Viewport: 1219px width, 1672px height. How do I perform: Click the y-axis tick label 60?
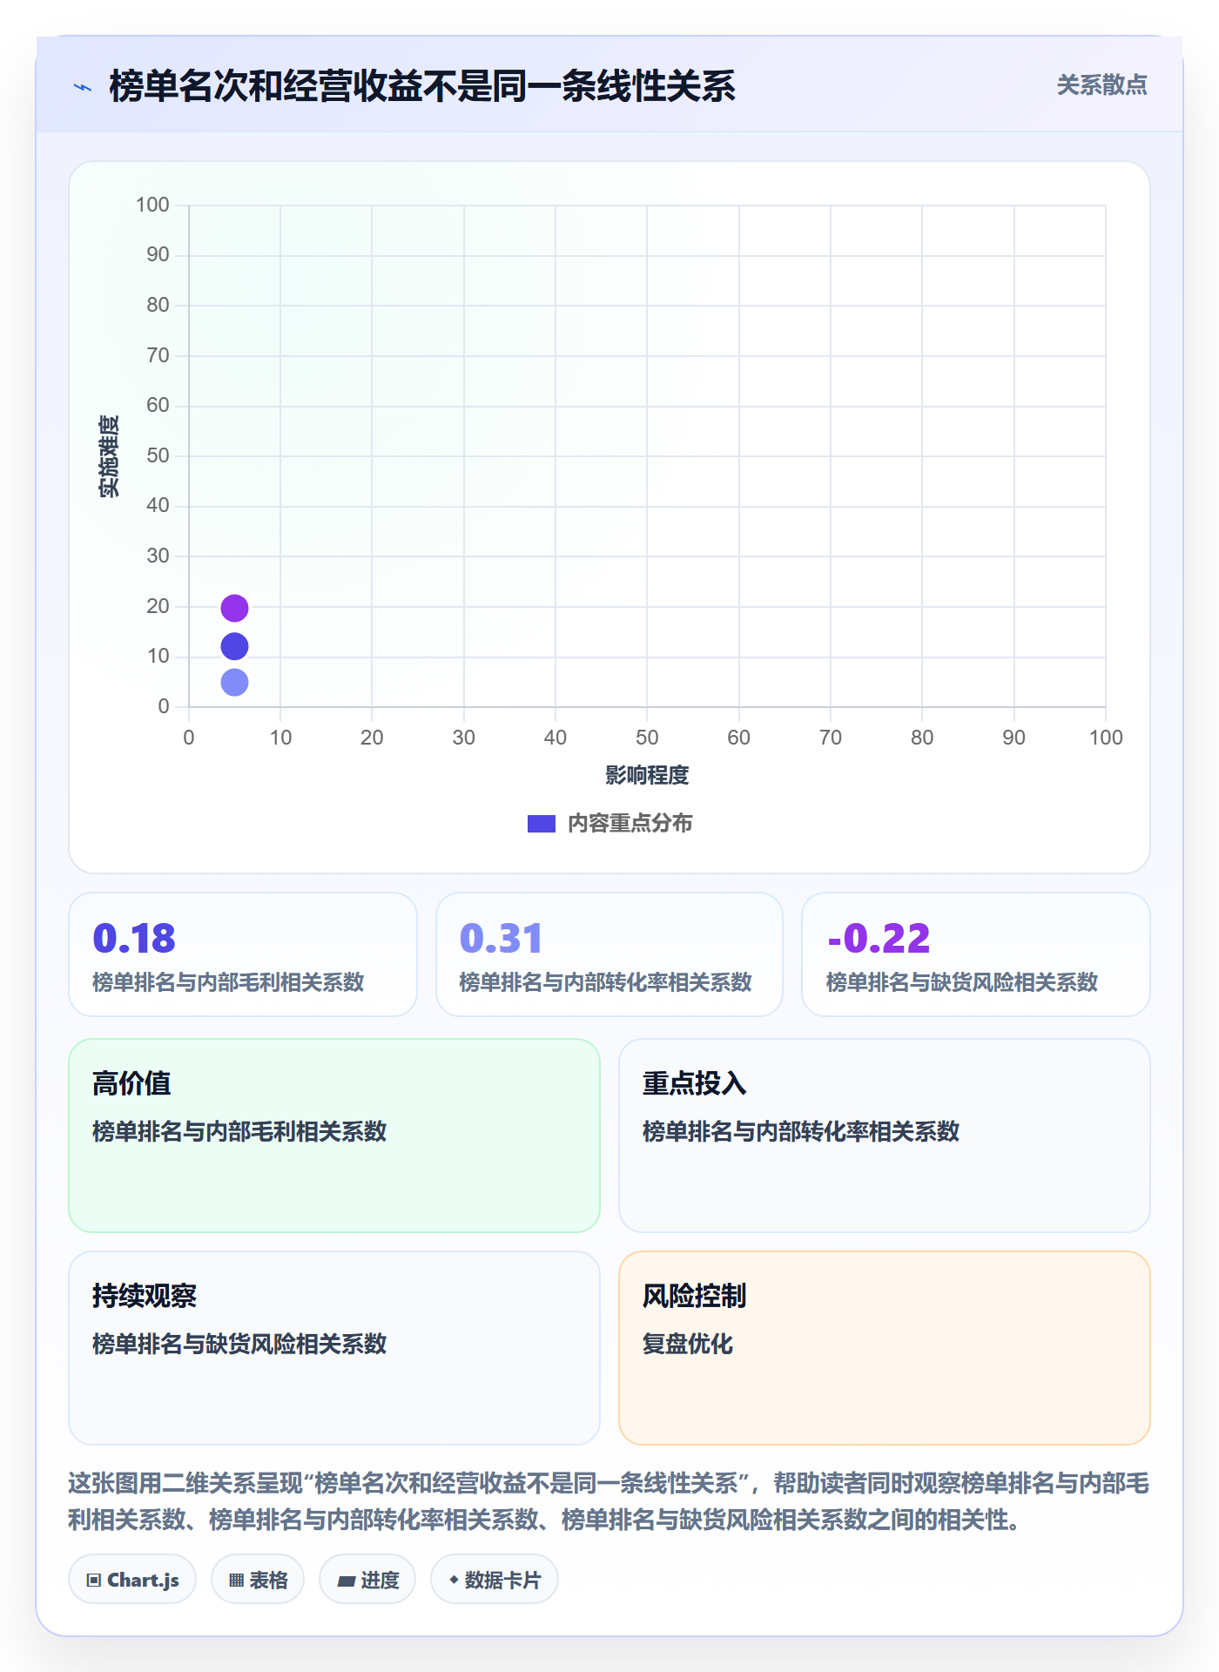[x=158, y=405]
